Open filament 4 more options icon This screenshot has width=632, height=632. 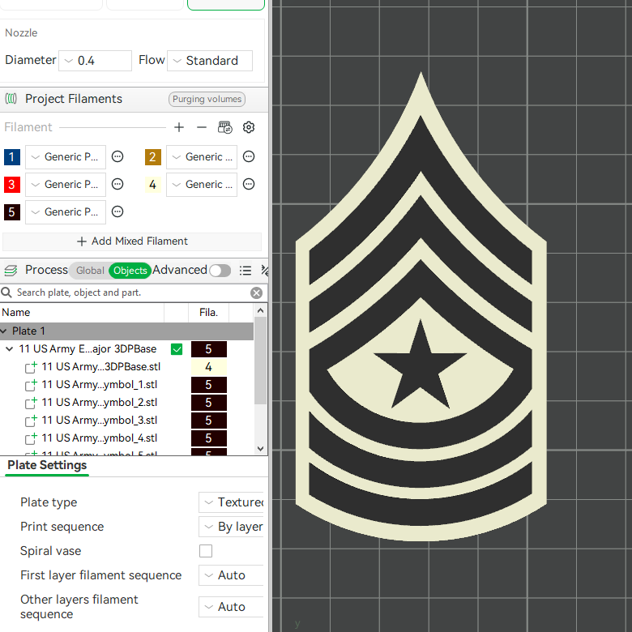click(249, 184)
